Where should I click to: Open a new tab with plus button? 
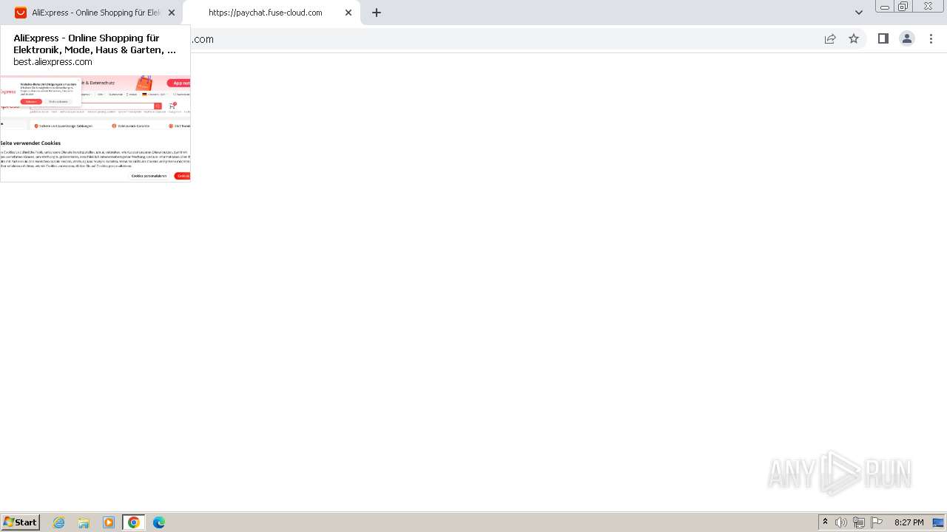click(x=377, y=13)
